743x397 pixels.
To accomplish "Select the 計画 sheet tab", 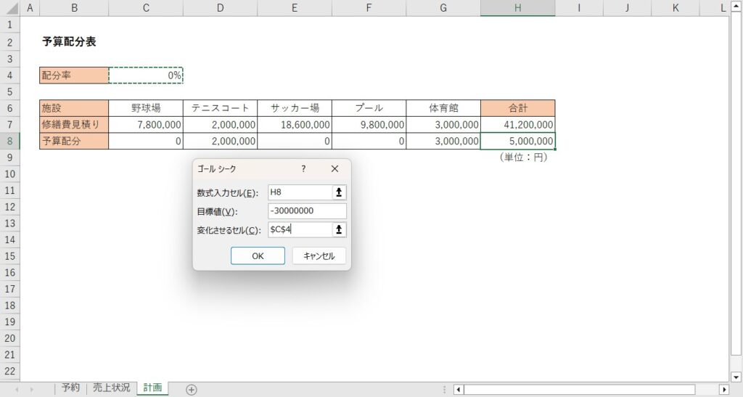I will point(152,388).
